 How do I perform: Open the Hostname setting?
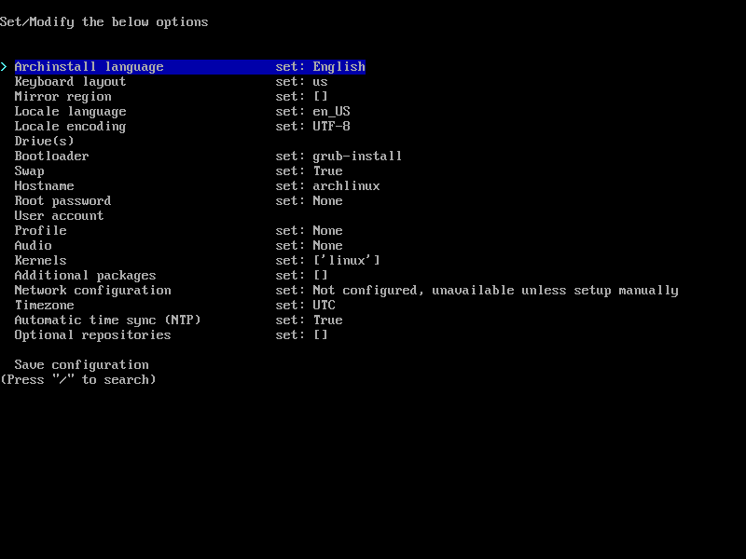pyautogui.click(x=44, y=185)
